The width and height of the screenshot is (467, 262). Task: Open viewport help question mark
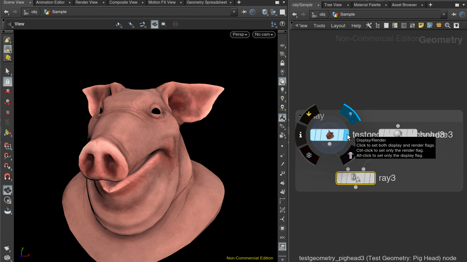282,24
